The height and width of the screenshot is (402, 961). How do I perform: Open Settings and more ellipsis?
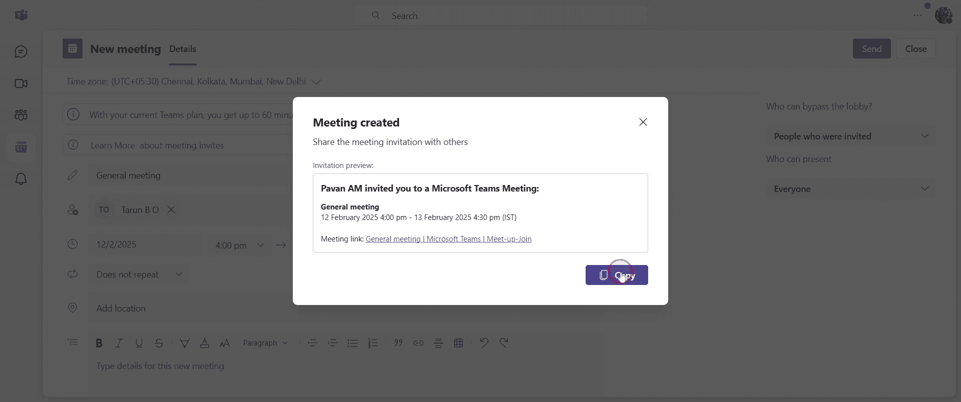tap(917, 15)
